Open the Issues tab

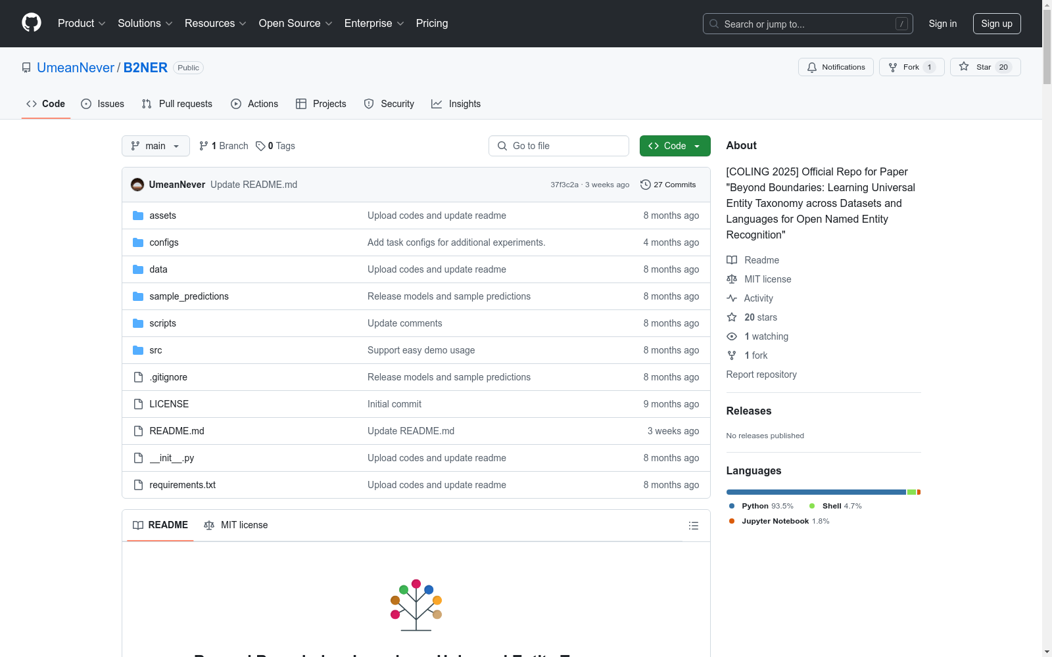[103, 104]
